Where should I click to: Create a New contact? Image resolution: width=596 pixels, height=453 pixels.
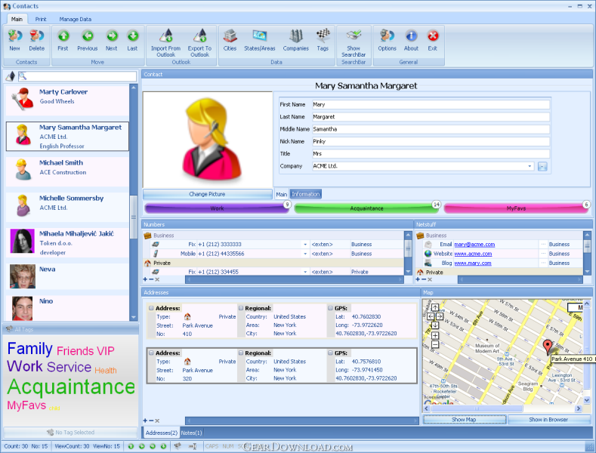pyautogui.click(x=15, y=40)
